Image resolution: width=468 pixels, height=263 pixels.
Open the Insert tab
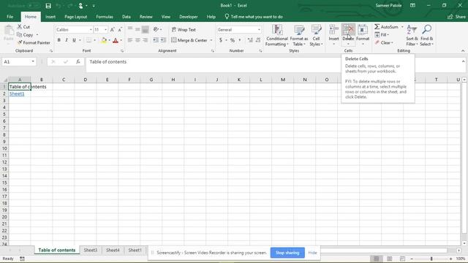[x=50, y=17]
